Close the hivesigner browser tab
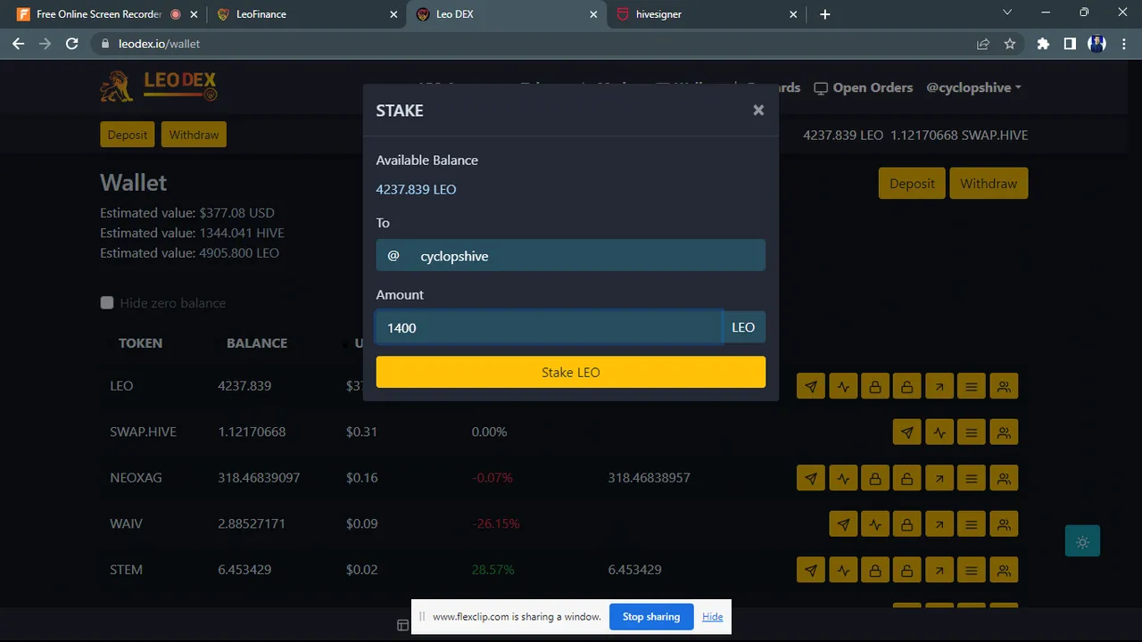The width and height of the screenshot is (1142, 642). click(793, 14)
